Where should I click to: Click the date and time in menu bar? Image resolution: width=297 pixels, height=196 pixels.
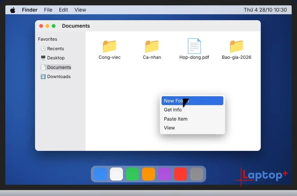(265, 10)
